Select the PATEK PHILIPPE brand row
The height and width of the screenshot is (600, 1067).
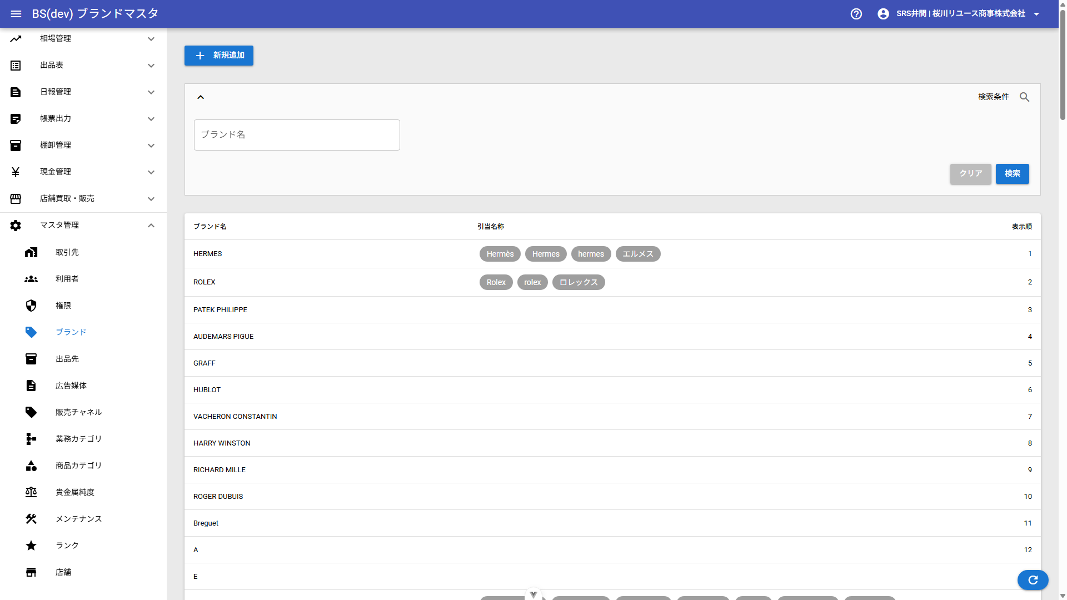point(612,310)
